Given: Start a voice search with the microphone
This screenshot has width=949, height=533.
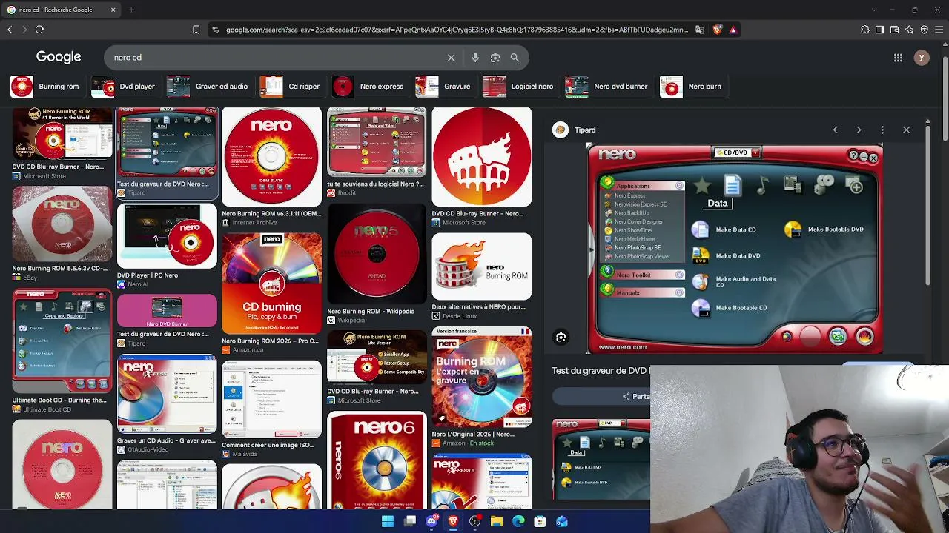Looking at the screenshot, I should pos(475,58).
